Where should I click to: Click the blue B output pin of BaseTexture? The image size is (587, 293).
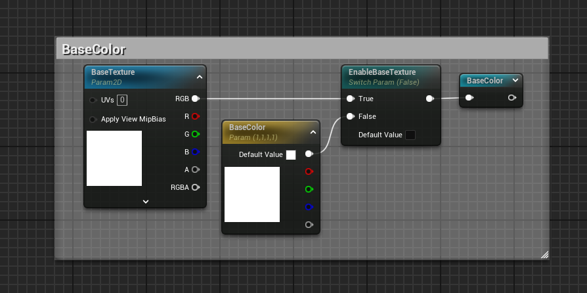click(196, 152)
